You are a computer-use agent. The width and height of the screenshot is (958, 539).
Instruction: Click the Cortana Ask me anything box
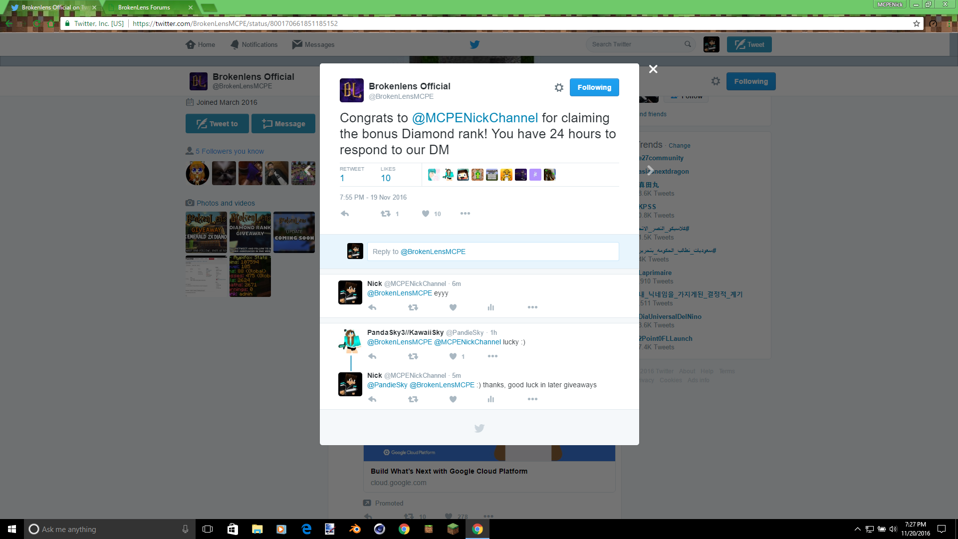point(110,529)
